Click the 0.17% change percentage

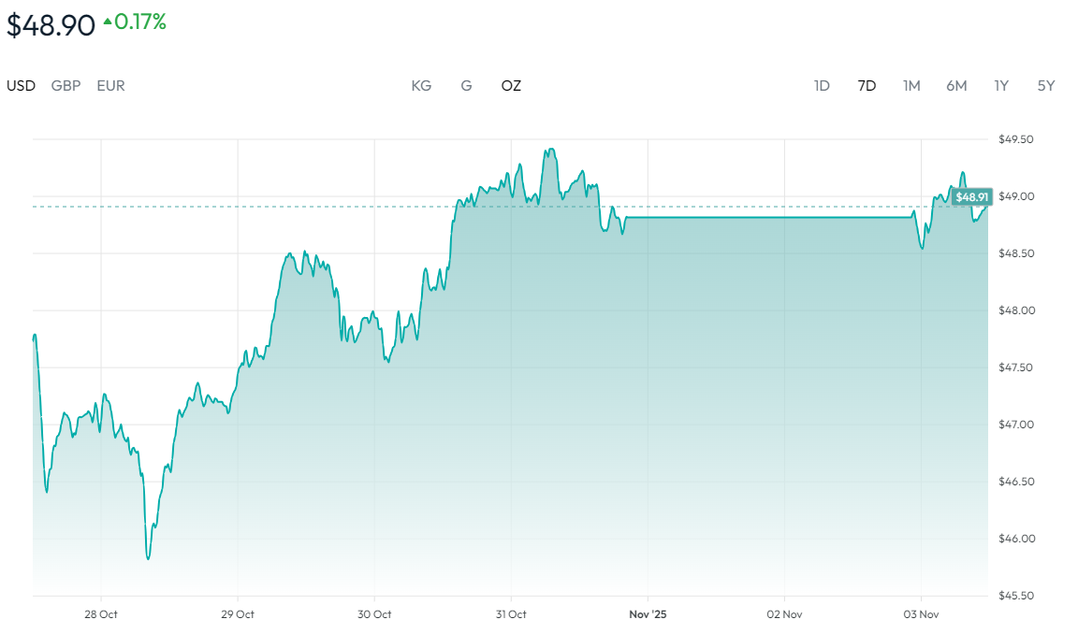click(x=140, y=22)
